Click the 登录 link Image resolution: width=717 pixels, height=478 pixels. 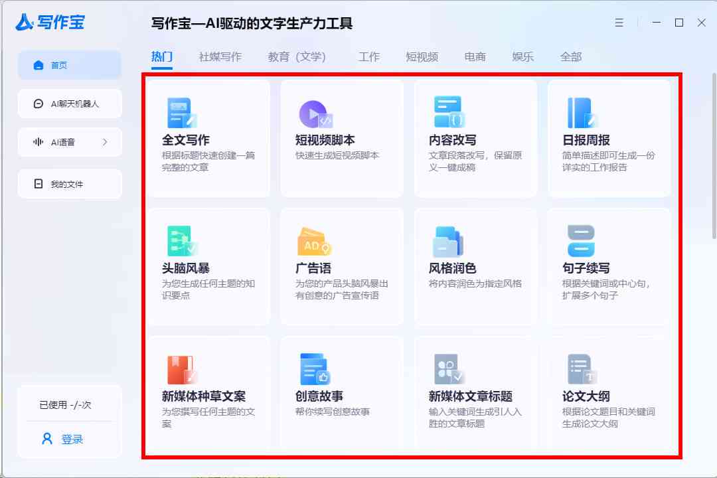click(x=72, y=439)
